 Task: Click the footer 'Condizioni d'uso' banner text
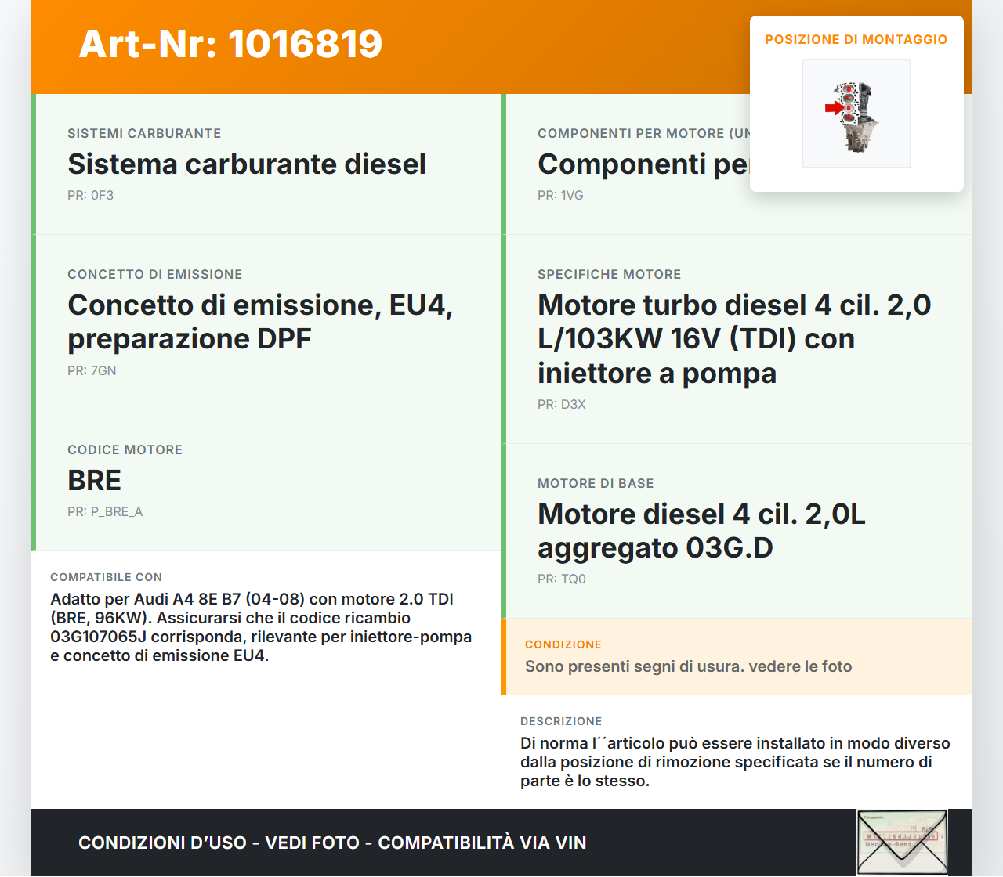(x=332, y=843)
